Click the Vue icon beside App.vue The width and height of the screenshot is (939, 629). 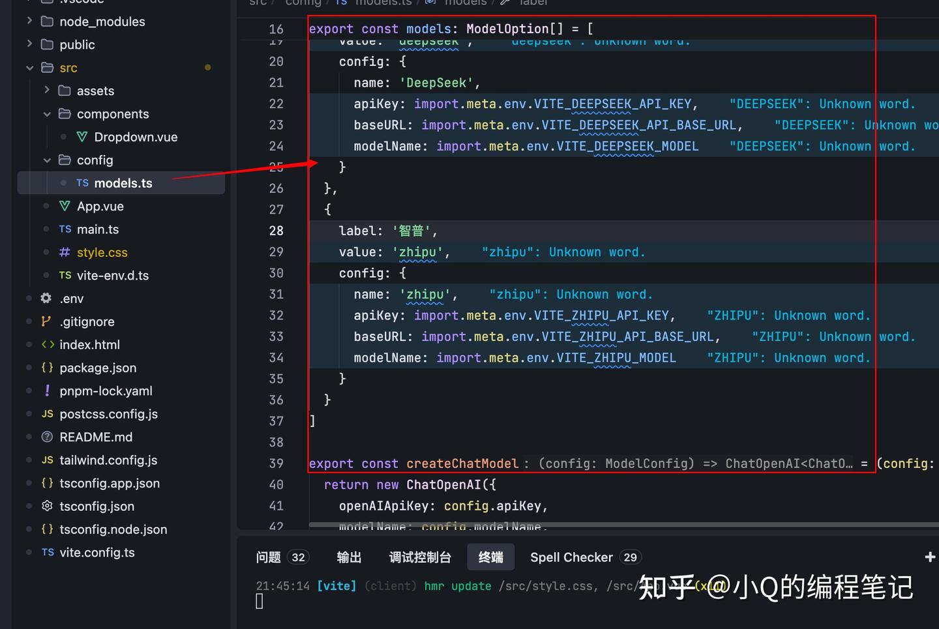click(x=65, y=206)
